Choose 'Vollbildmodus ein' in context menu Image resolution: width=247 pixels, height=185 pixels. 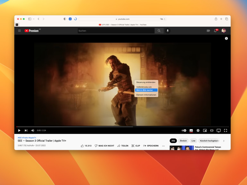[144, 87]
